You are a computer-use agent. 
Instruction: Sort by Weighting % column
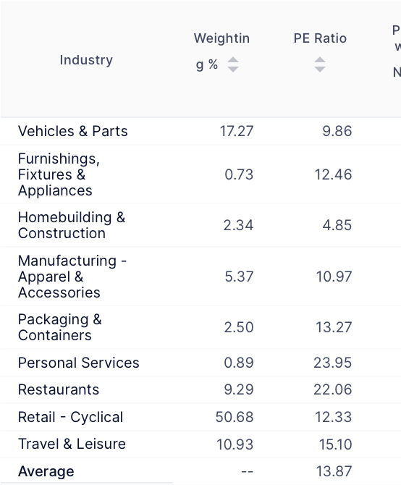pyautogui.click(x=233, y=64)
